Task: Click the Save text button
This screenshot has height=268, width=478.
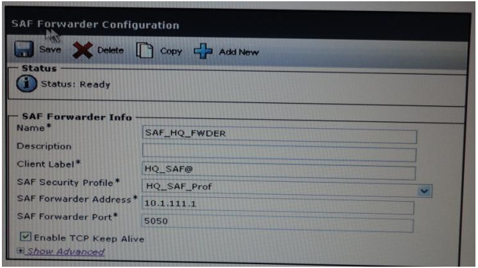Action: (50, 49)
